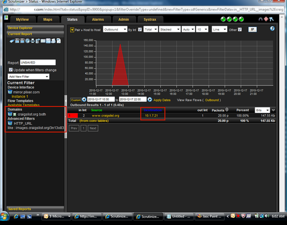The height and width of the screenshot is (225, 287).
Task: Expand the 'Add New Filter' dropdown
Action: pyautogui.click(x=29, y=77)
